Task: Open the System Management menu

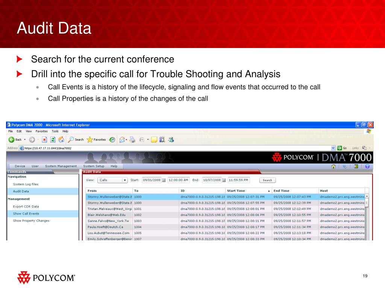Action: [x=61, y=166]
